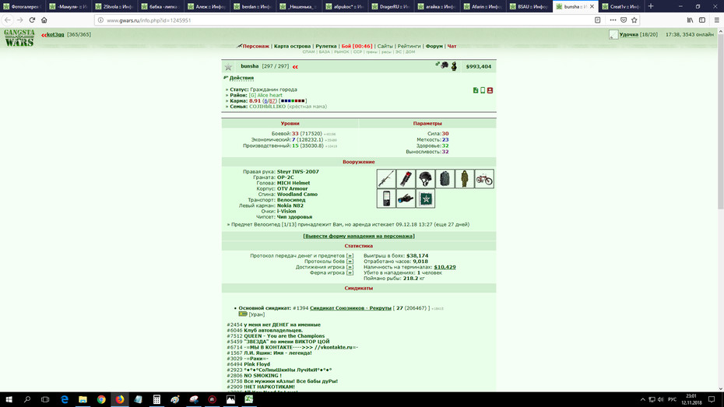Screen dimensions: 724x407
Task: Open the Персонаж menu item
Action: tap(255, 46)
